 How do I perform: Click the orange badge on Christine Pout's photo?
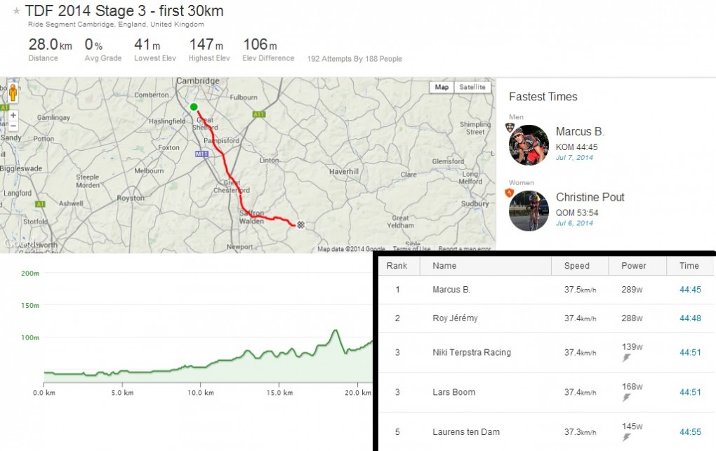coord(510,193)
